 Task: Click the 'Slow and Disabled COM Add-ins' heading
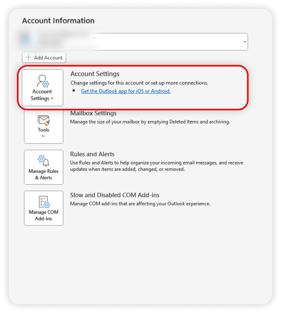tap(115, 195)
